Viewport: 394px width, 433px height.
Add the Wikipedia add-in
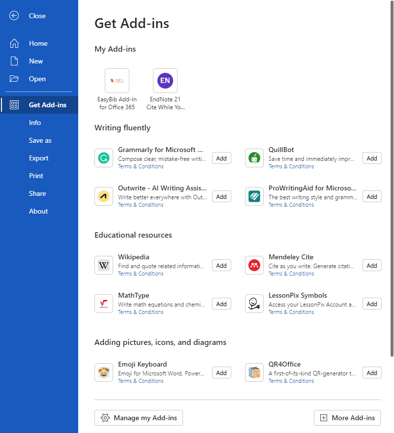[x=221, y=265]
